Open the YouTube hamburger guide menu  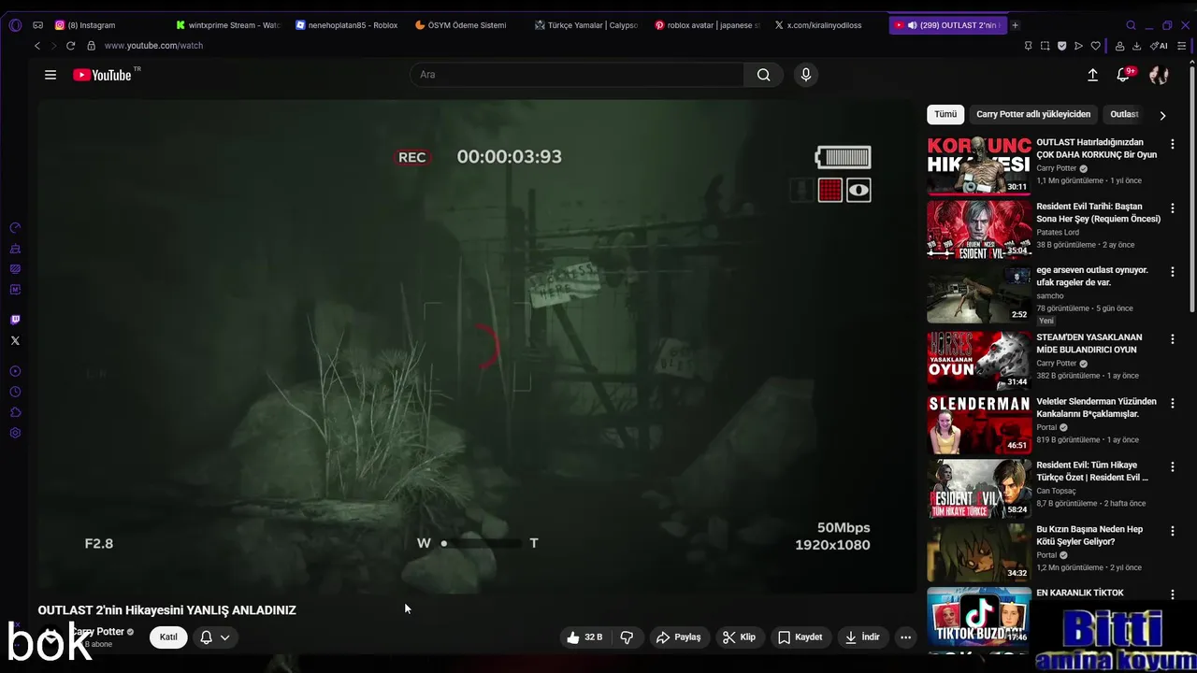tap(50, 75)
